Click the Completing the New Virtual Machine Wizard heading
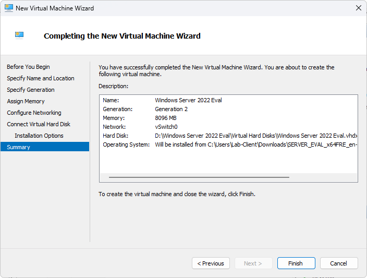 [x=122, y=36]
